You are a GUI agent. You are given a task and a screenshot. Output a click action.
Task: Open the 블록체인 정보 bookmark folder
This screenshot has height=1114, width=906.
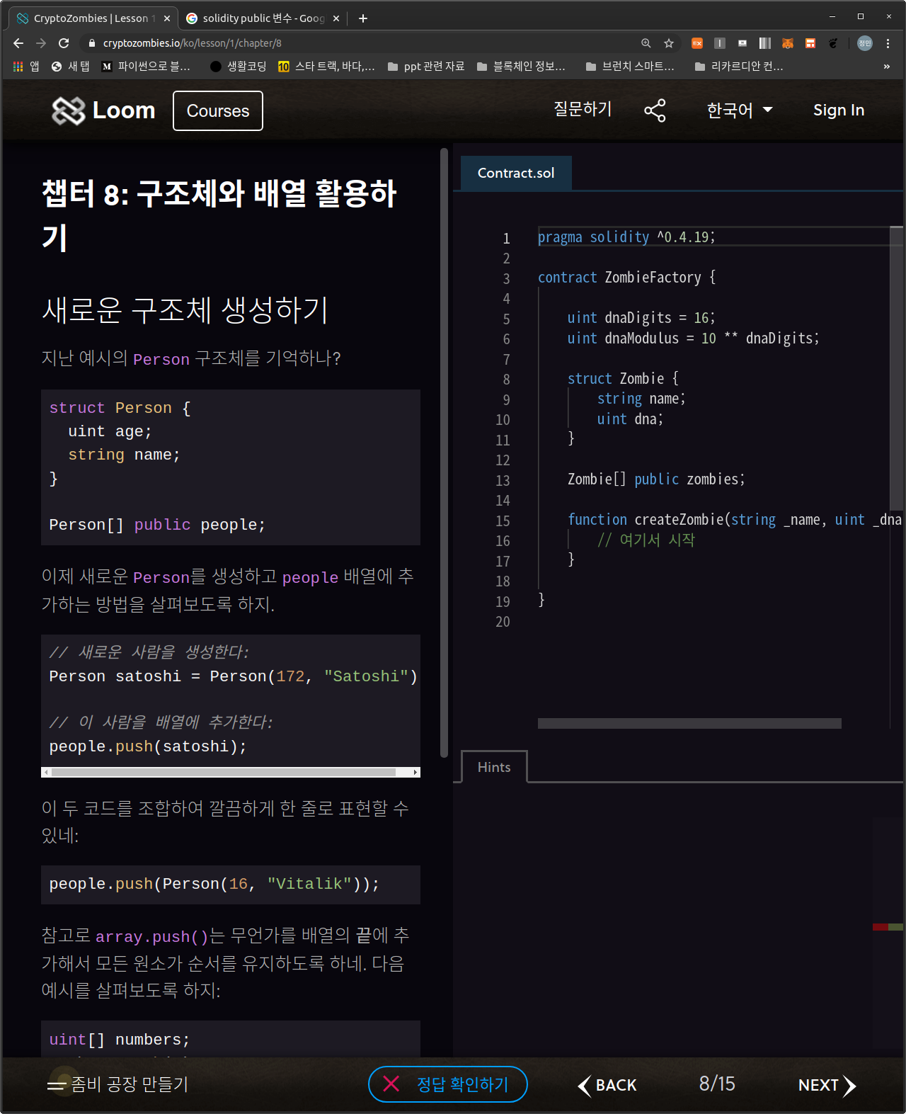(521, 67)
